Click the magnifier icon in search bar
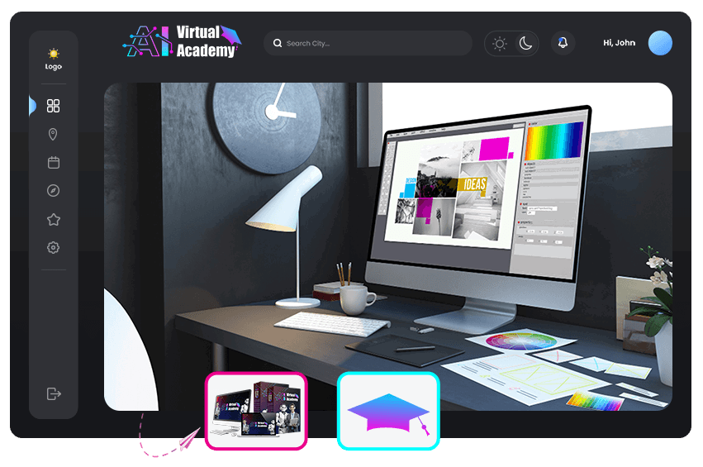The width and height of the screenshot is (703, 467). click(278, 44)
